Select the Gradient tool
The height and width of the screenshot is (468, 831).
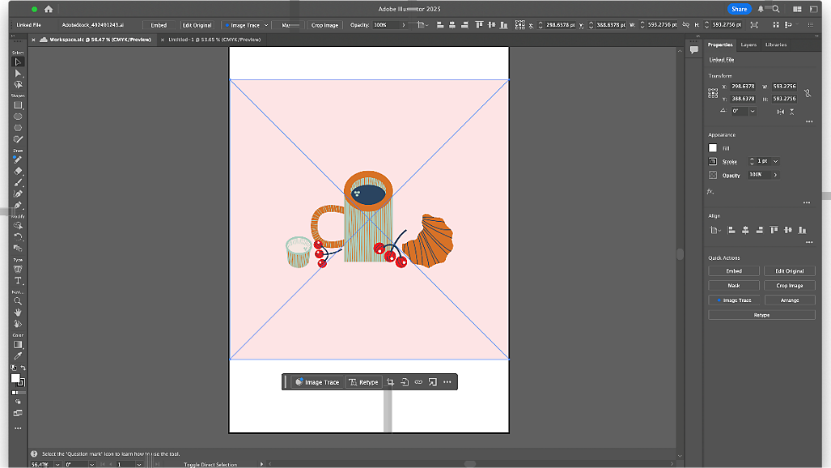(x=18, y=345)
